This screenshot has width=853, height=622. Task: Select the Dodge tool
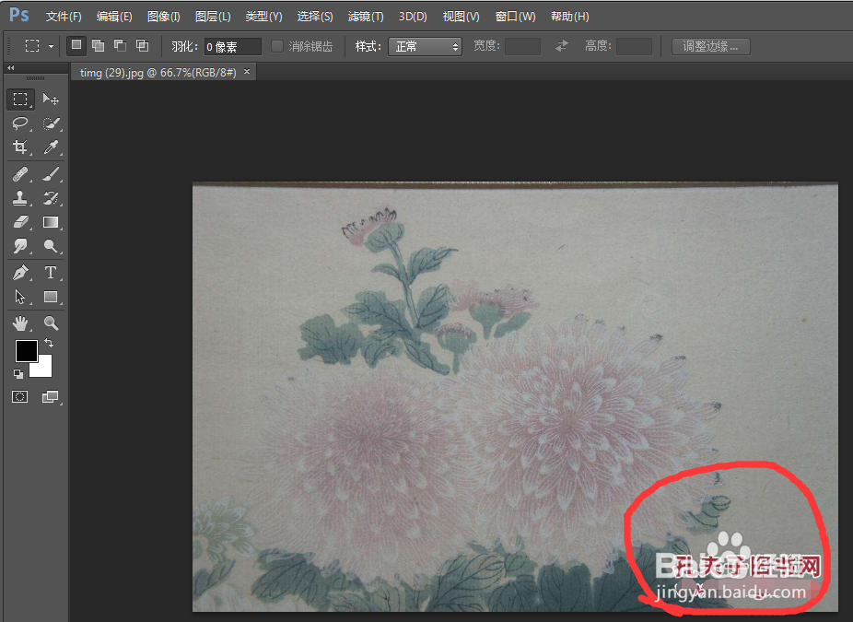coord(51,246)
